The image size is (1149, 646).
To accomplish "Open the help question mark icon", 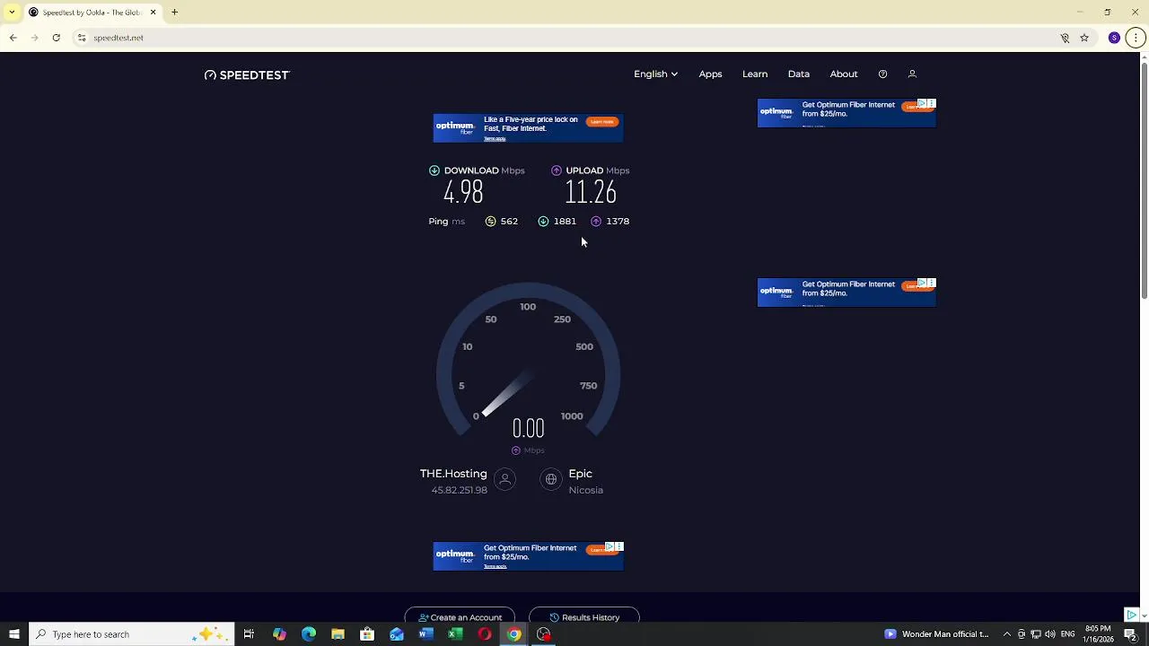I will (x=882, y=74).
